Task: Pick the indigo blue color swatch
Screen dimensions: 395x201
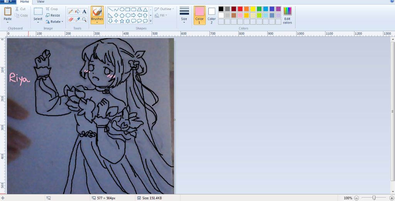Action: 272,9
